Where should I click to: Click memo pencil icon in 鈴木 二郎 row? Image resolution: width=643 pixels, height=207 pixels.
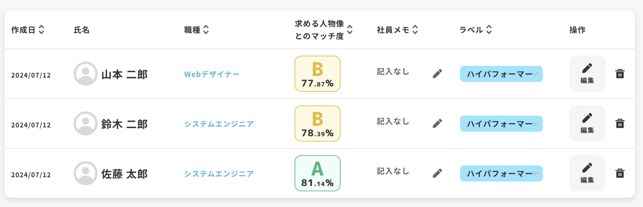pos(437,123)
